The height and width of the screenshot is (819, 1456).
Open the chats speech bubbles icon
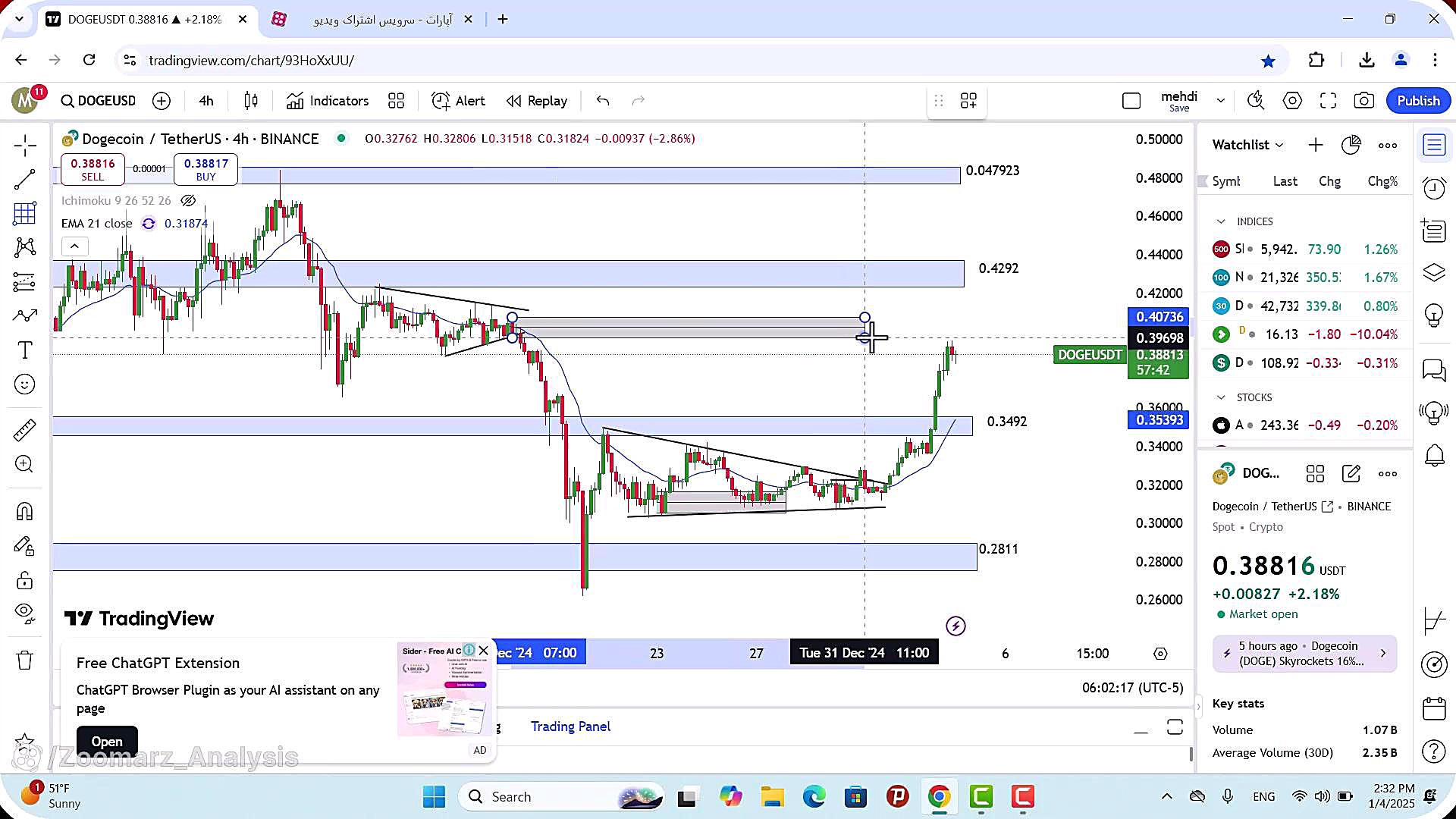pos(1434,370)
